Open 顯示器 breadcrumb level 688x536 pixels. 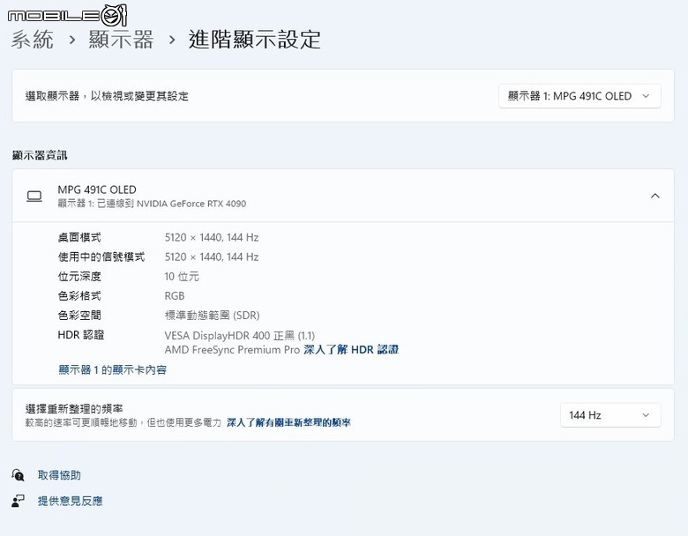click(x=122, y=40)
